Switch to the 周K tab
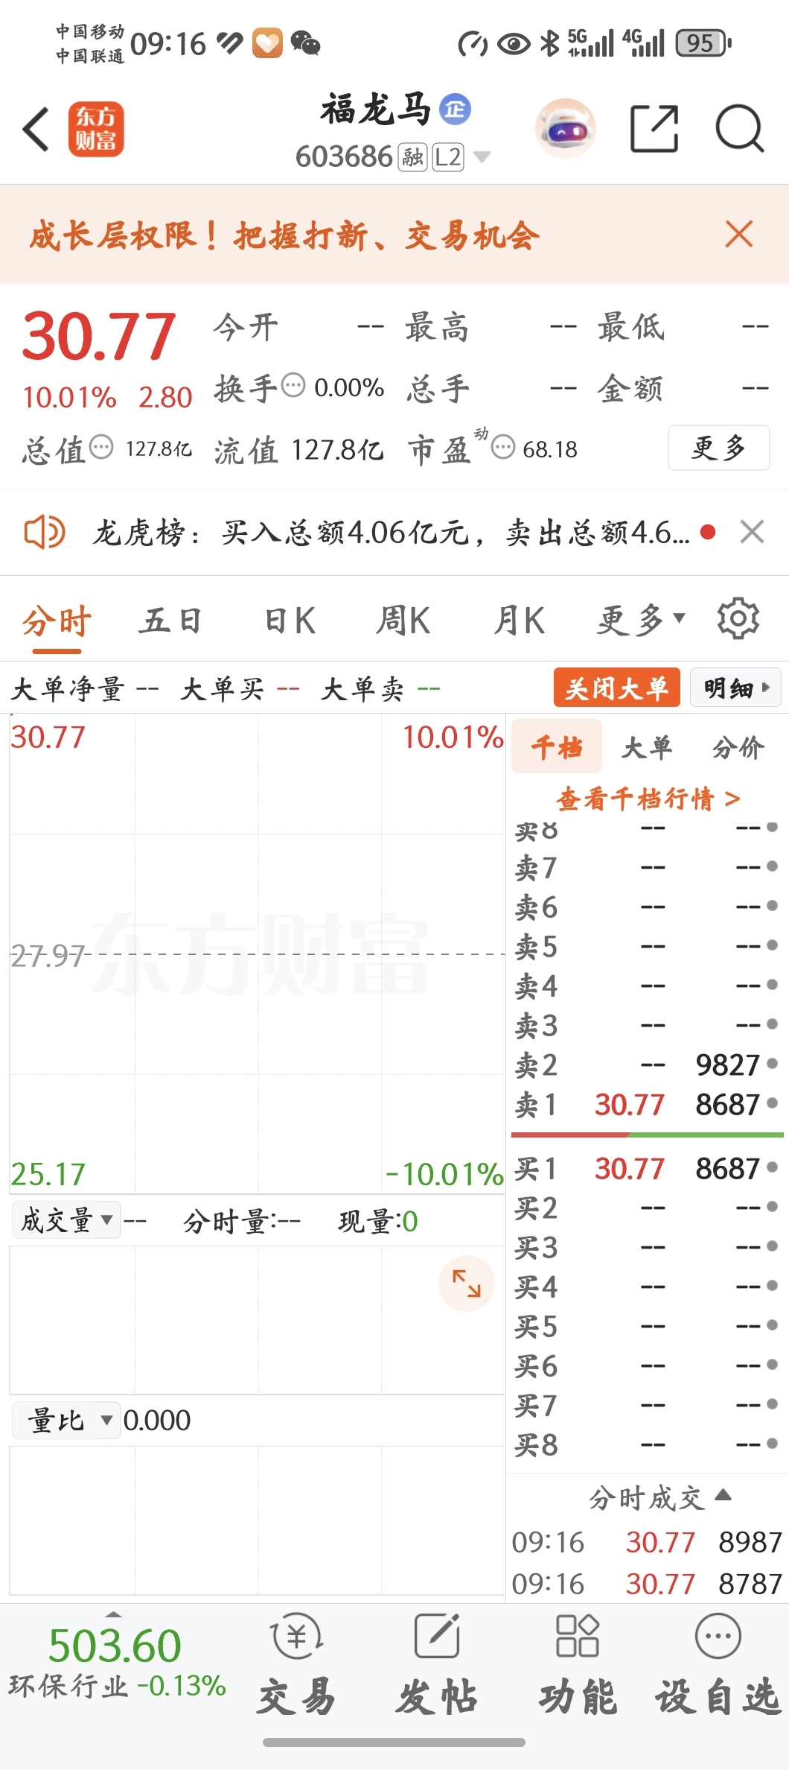 point(403,621)
